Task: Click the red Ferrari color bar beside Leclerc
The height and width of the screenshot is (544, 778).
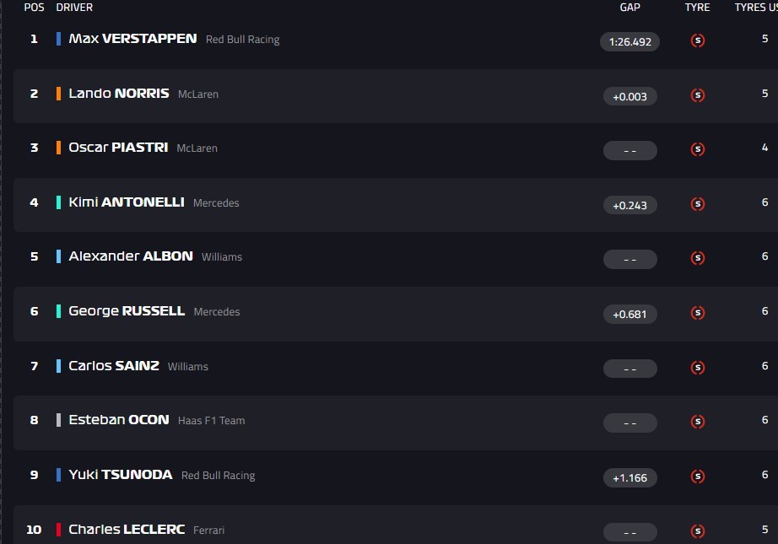Action: click(x=58, y=530)
